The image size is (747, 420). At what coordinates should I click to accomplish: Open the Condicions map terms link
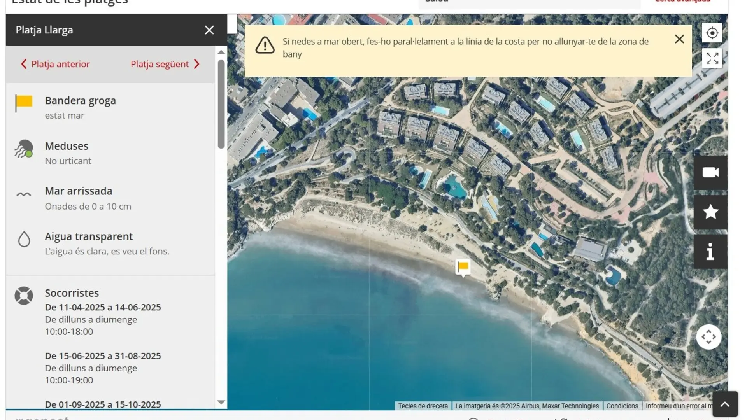coord(622,406)
